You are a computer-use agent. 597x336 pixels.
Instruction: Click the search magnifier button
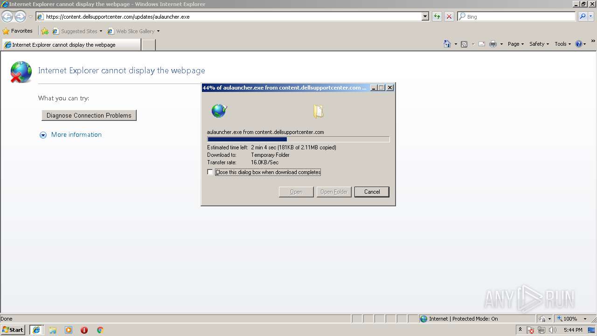[x=583, y=16]
